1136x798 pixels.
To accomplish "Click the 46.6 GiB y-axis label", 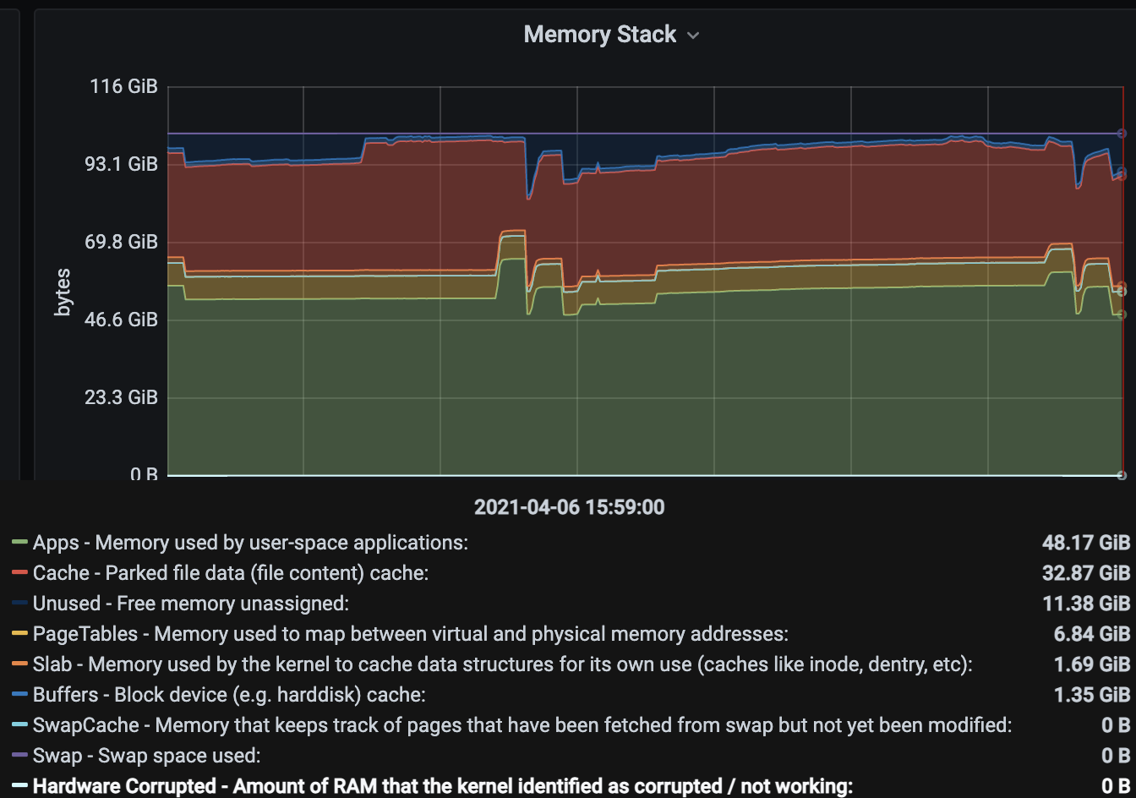I will pyautogui.click(x=121, y=320).
